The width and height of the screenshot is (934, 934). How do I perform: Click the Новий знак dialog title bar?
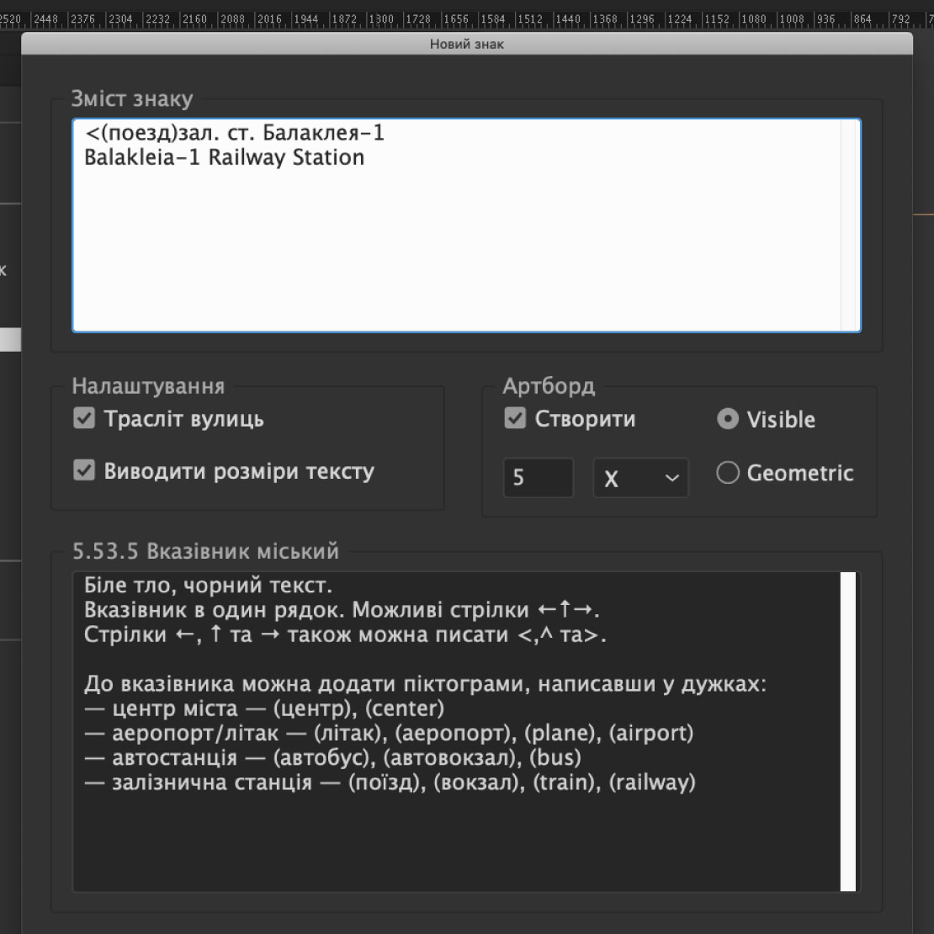click(x=466, y=44)
